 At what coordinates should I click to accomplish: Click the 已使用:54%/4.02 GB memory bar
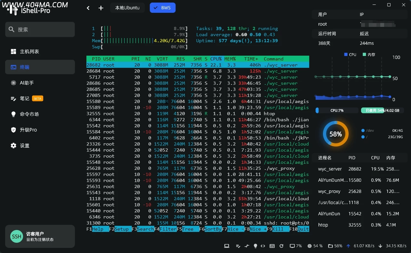(383, 110)
